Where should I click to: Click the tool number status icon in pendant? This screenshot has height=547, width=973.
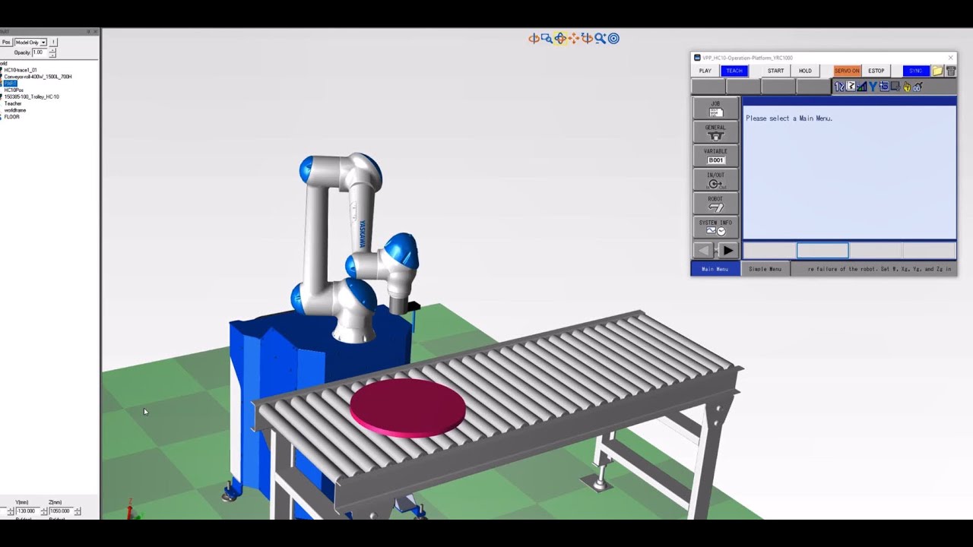[884, 86]
